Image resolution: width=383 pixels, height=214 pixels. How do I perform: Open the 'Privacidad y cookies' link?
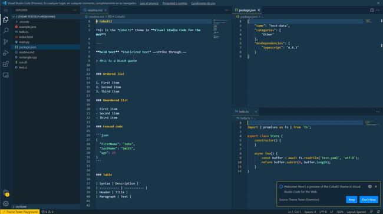[x=175, y=3]
